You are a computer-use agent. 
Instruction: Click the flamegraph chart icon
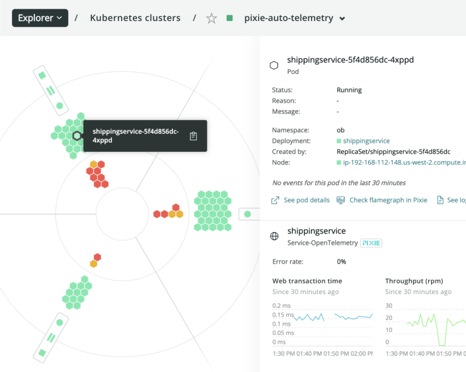[341, 200]
